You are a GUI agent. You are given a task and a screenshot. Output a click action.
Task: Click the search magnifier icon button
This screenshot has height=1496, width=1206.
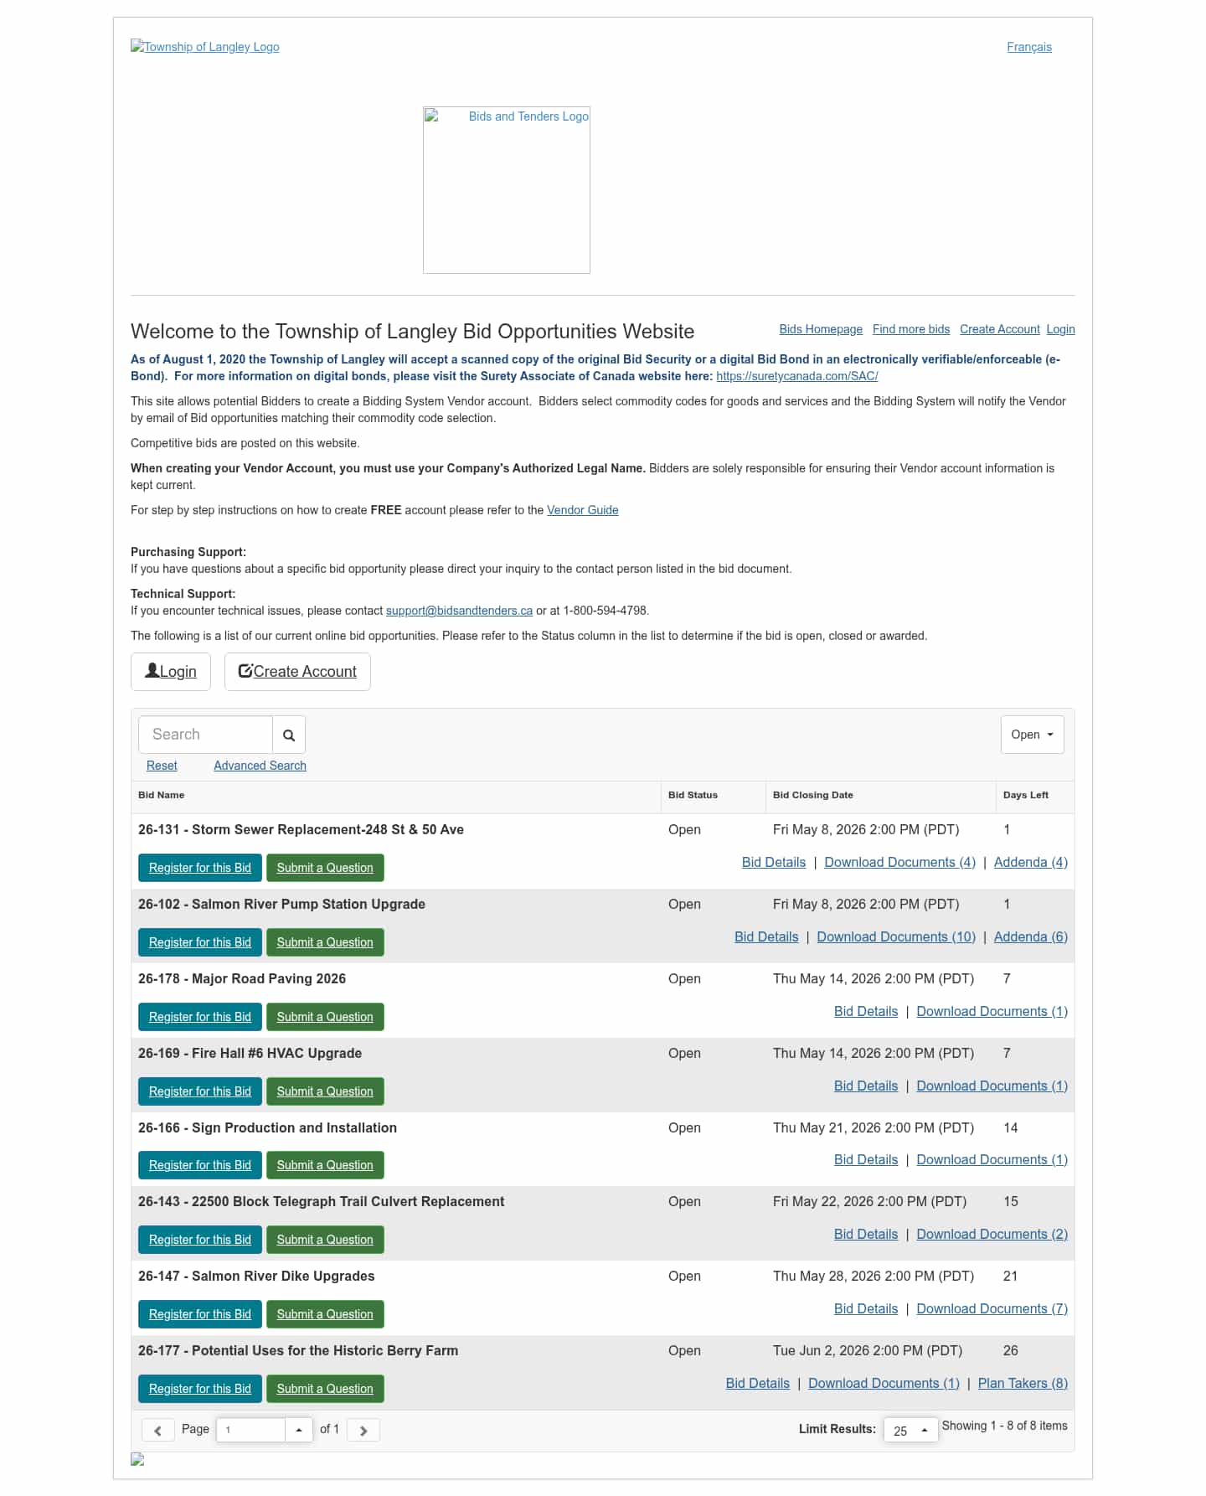coord(289,735)
